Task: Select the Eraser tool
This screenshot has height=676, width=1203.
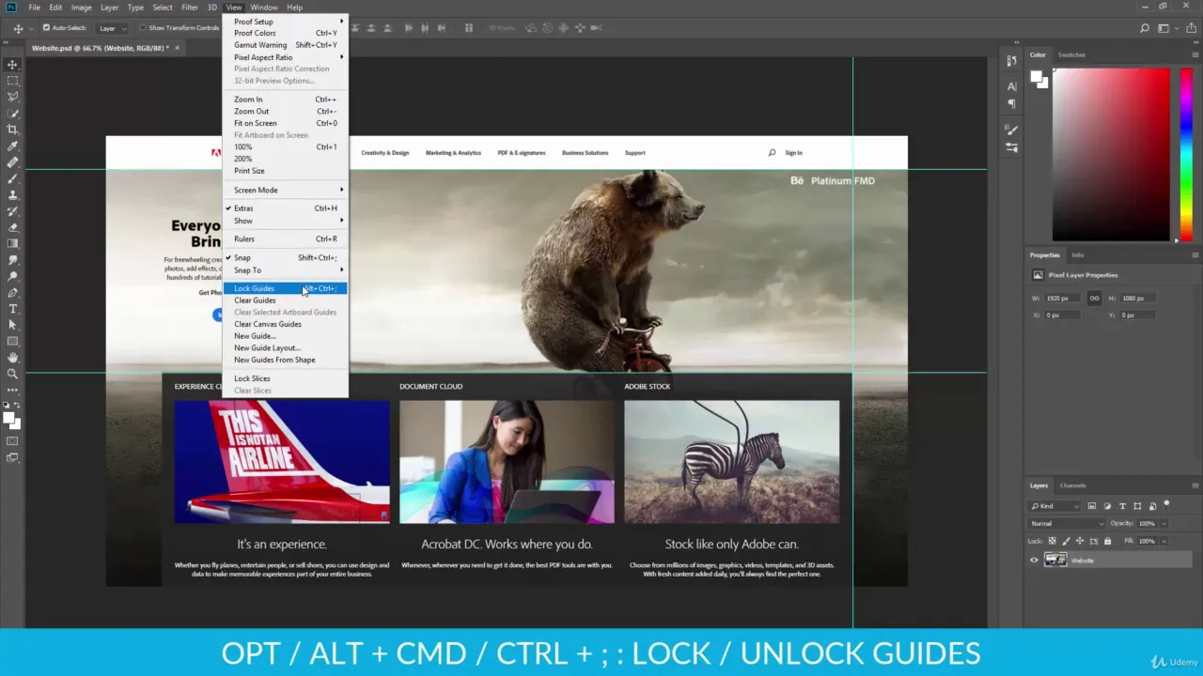Action: click(13, 227)
